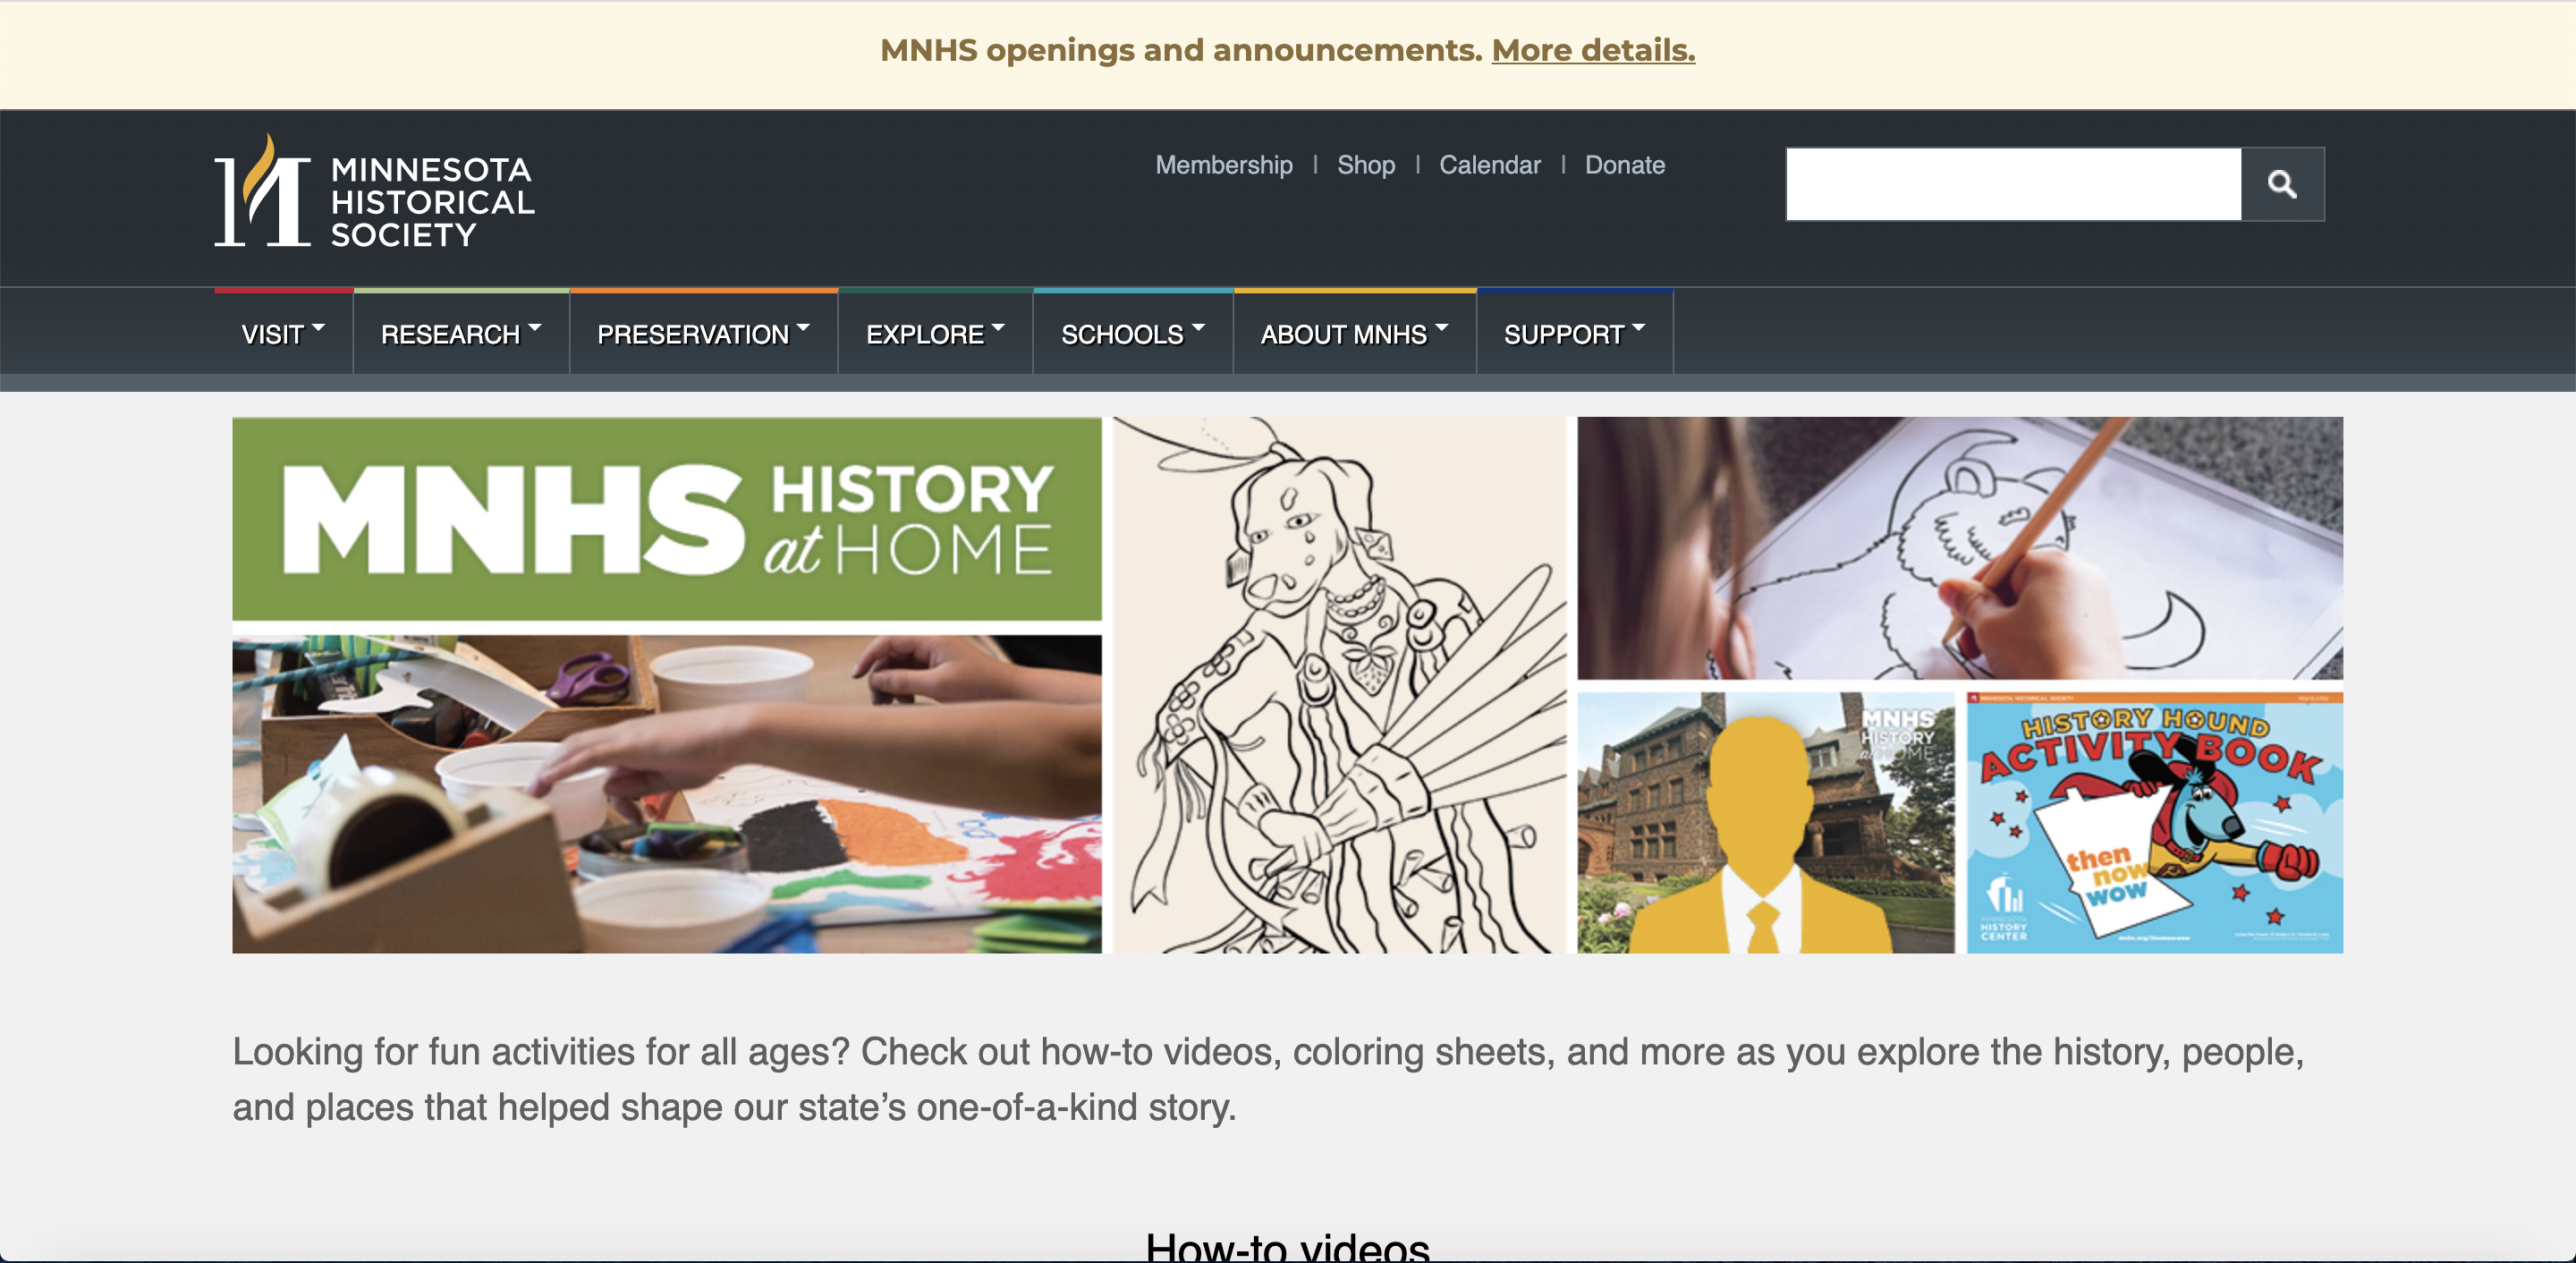This screenshot has height=1263, width=2576.
Task: Open the VISIT dropdown menu
Action: [x=283, y=334]
